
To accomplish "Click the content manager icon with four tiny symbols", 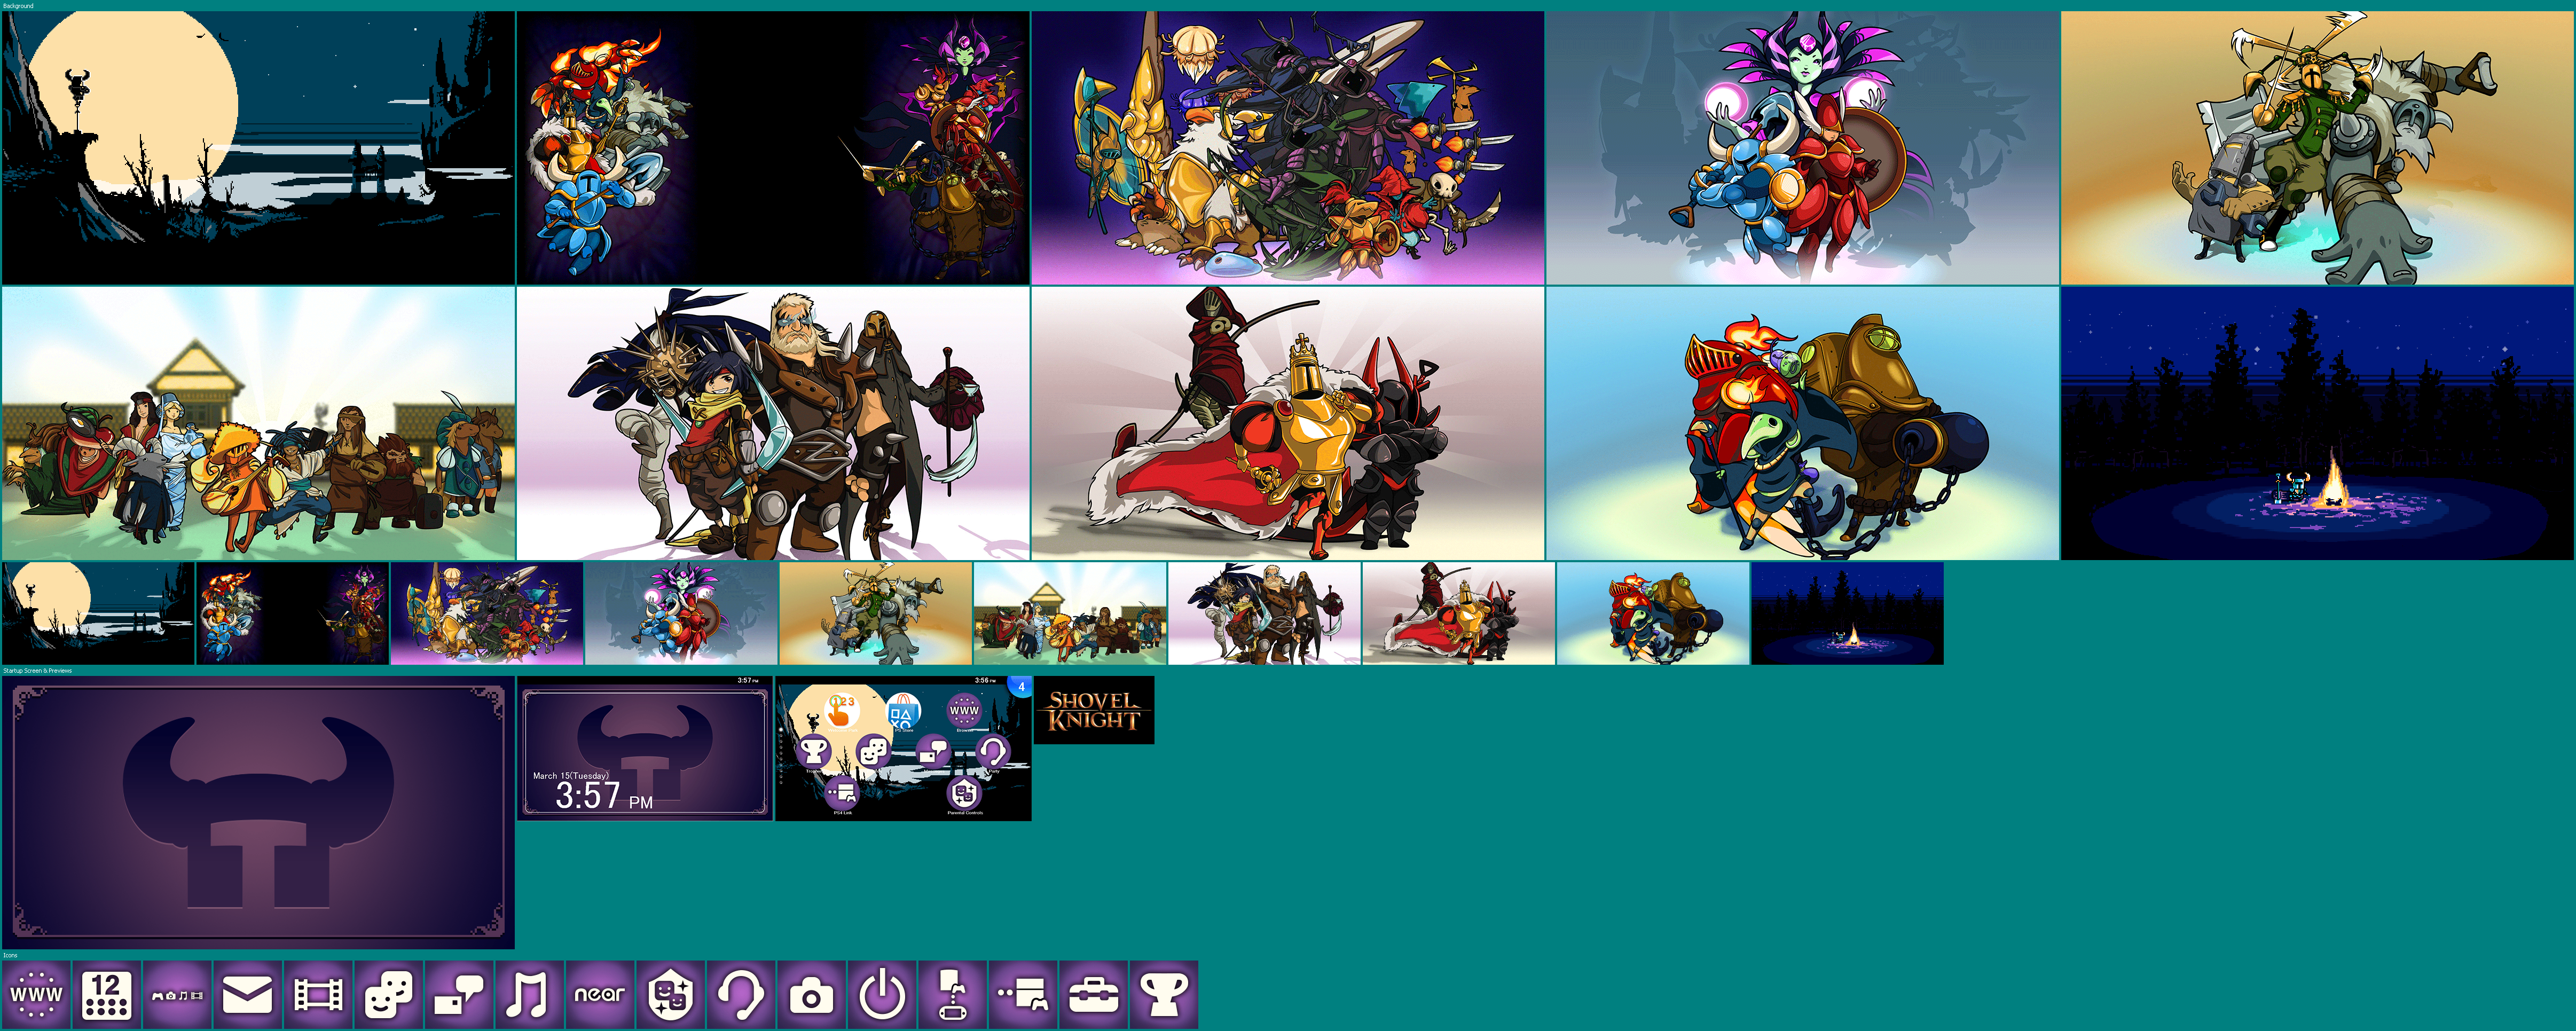I will tap(177, 994).
